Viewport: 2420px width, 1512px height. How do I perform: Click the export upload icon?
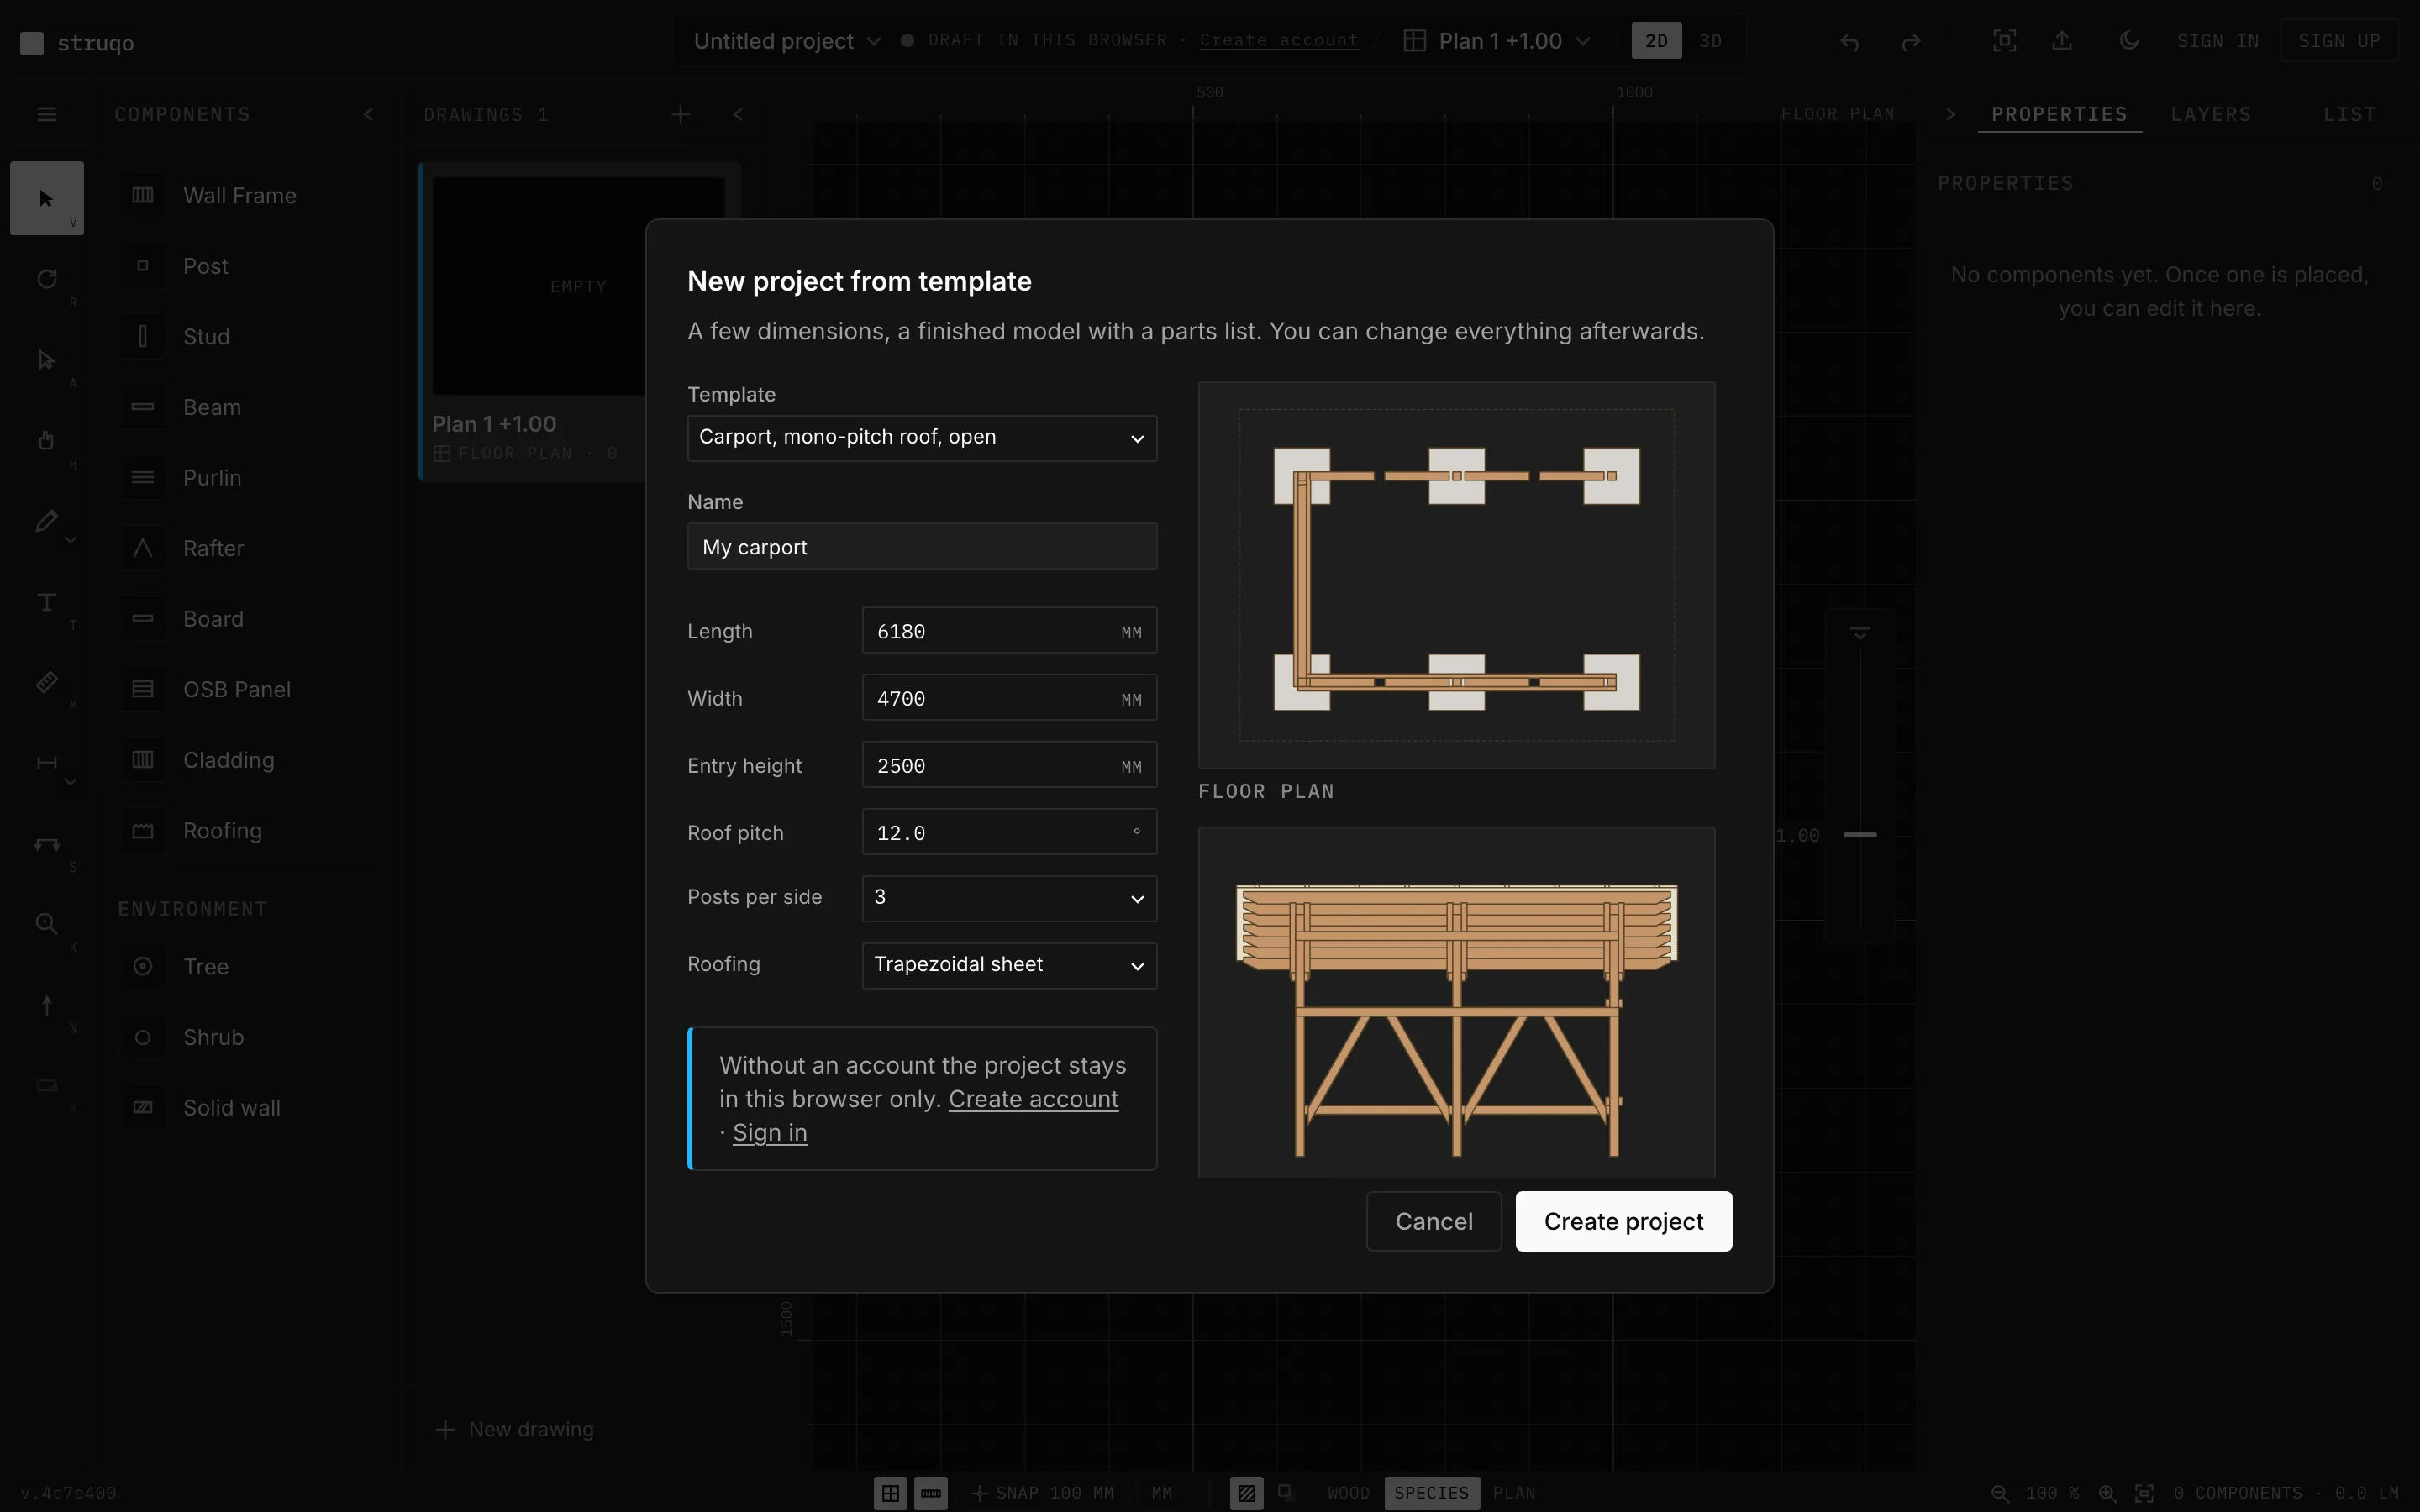tap(2062, 41)
